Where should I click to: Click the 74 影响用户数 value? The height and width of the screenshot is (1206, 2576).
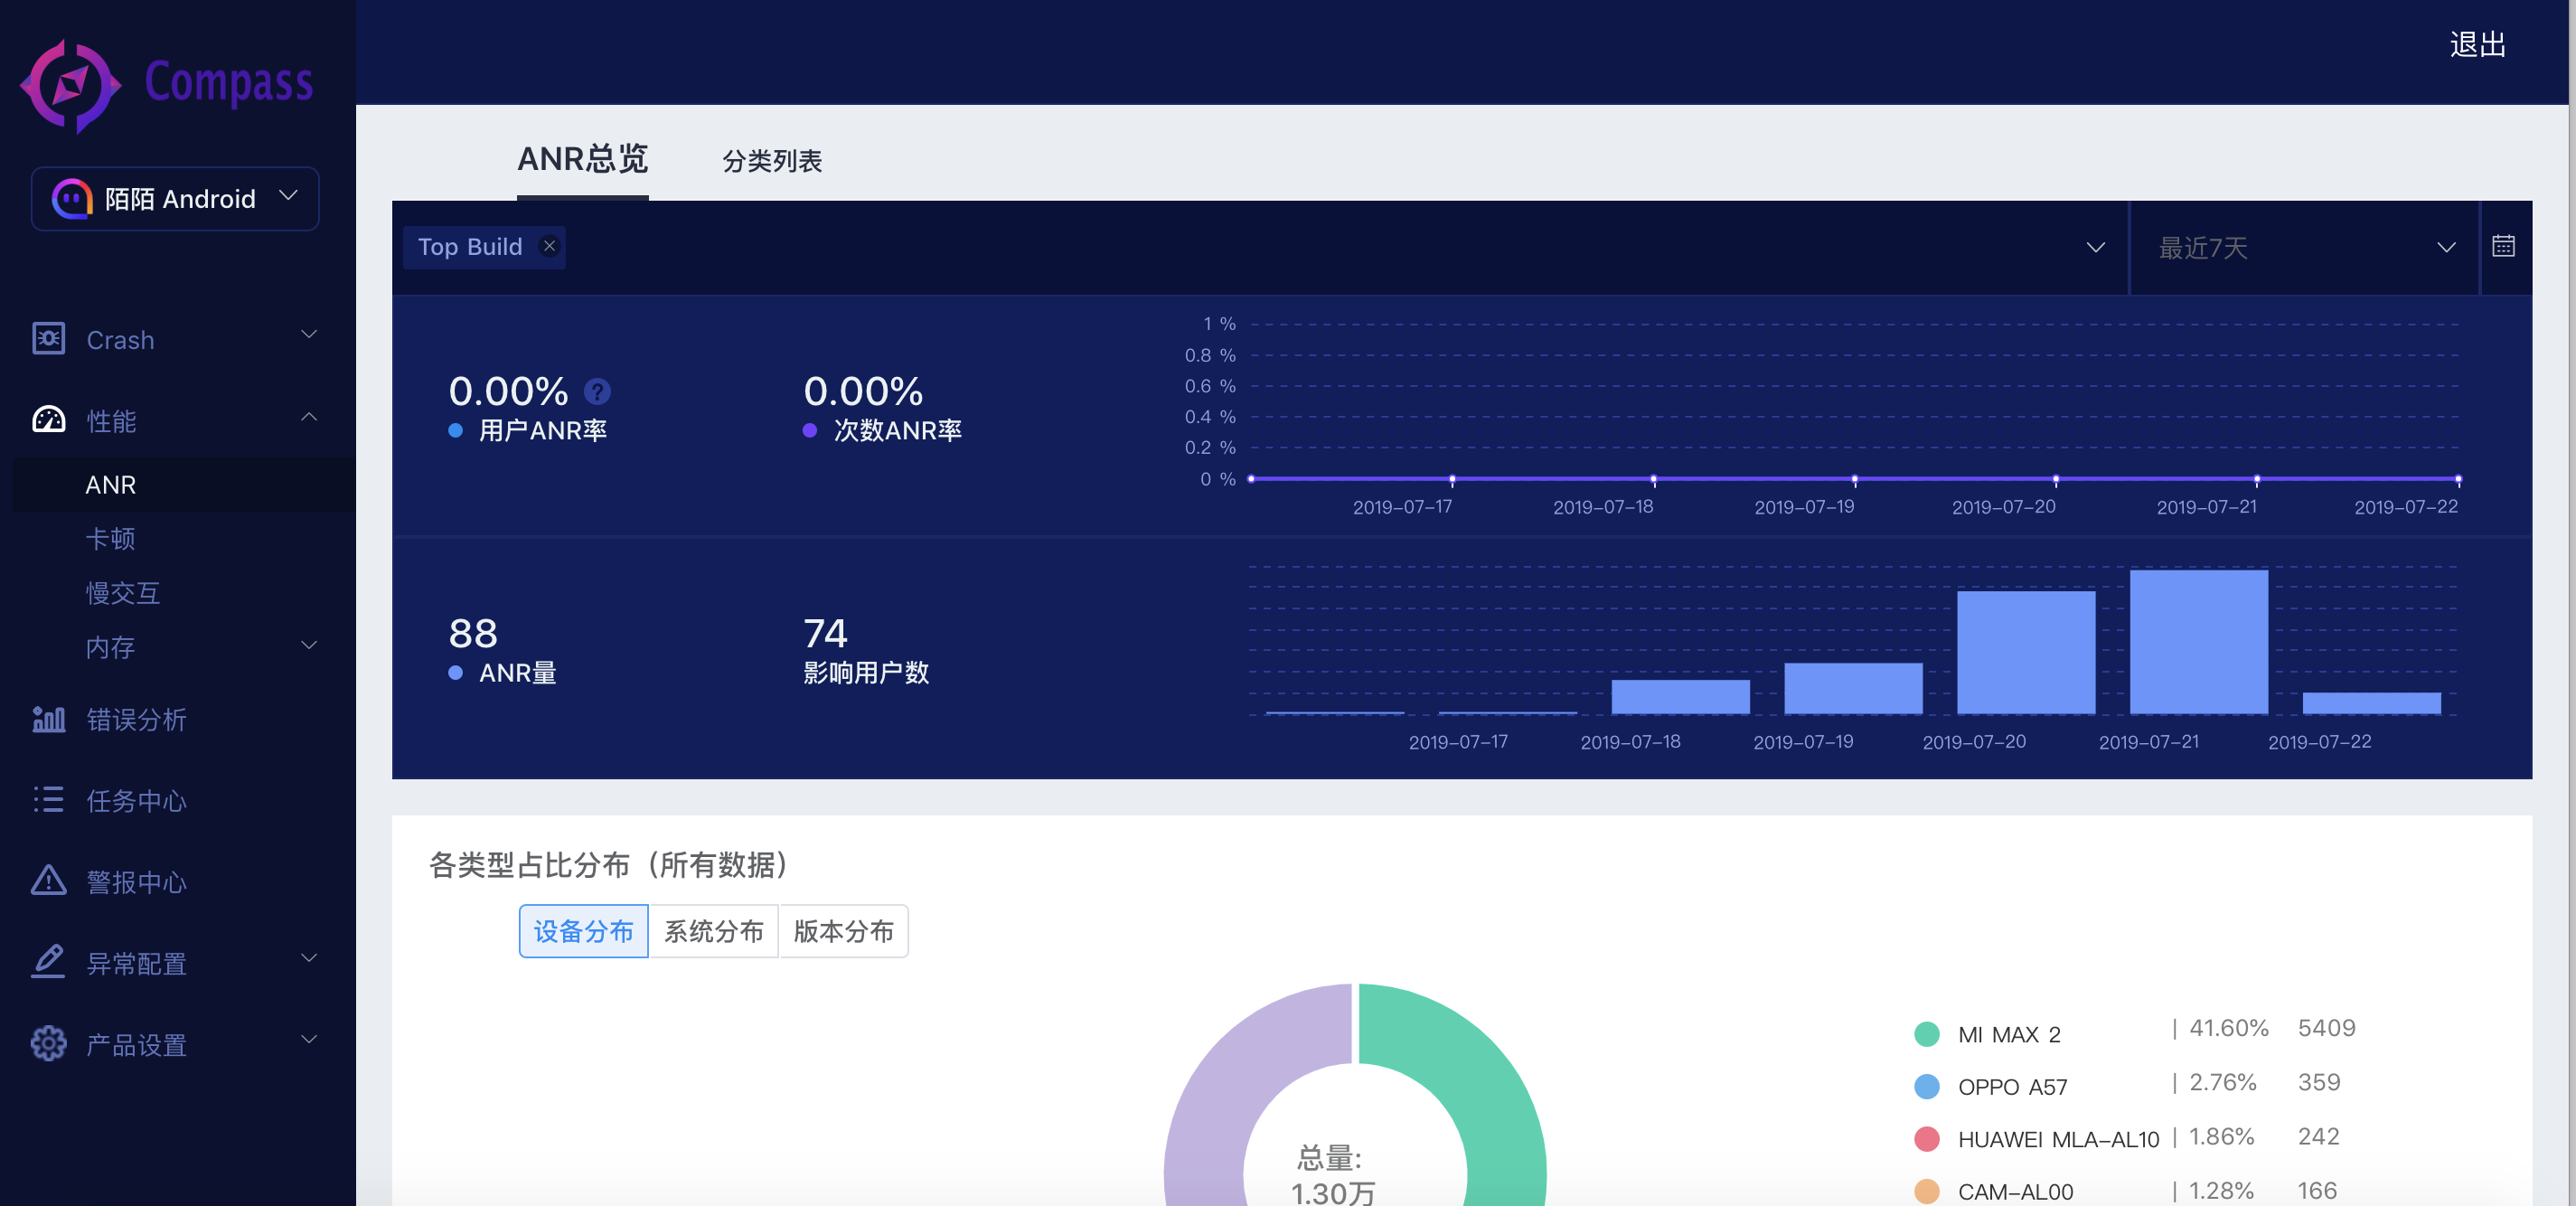point(825,633)
